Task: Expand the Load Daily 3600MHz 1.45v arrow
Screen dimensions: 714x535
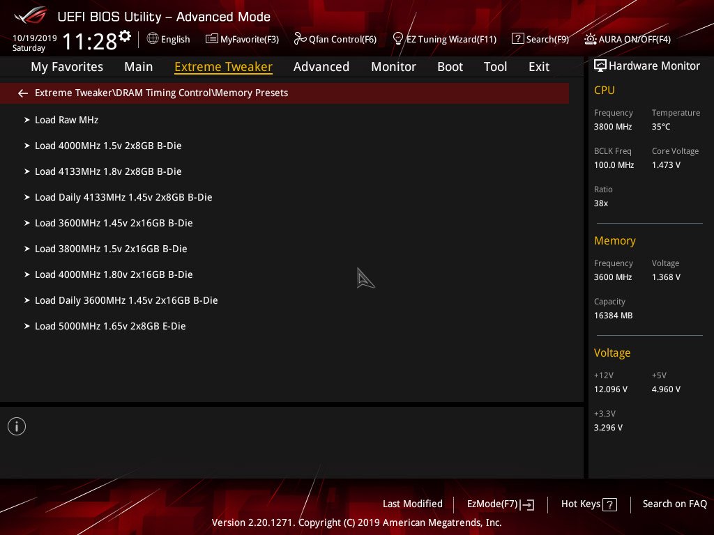Action: pos(27,301)
